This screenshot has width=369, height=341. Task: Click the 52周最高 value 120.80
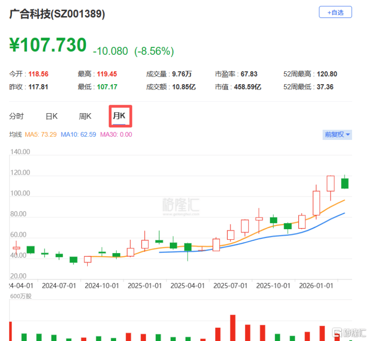[327, 74]
